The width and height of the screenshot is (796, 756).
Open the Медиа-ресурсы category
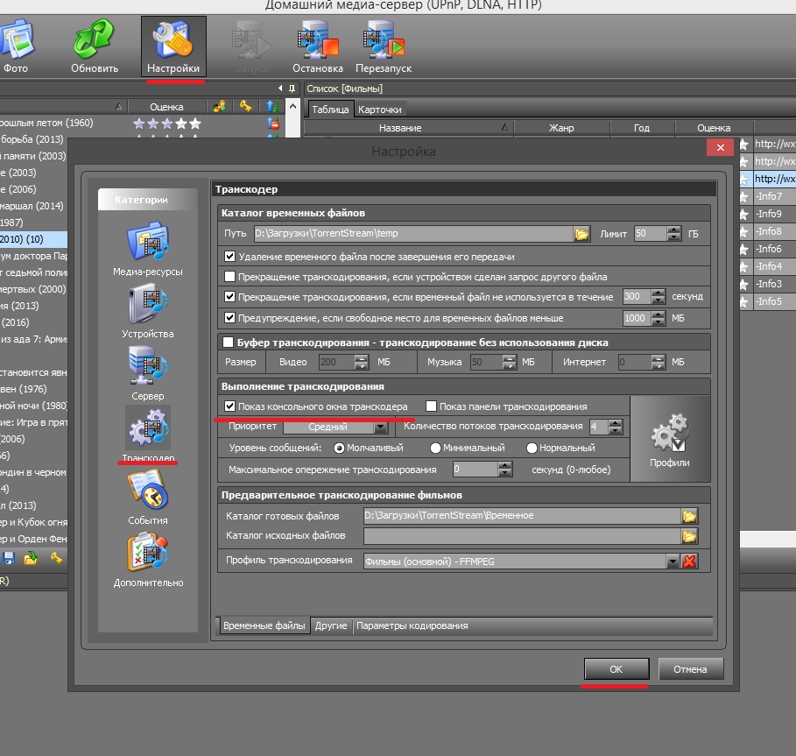147,244
